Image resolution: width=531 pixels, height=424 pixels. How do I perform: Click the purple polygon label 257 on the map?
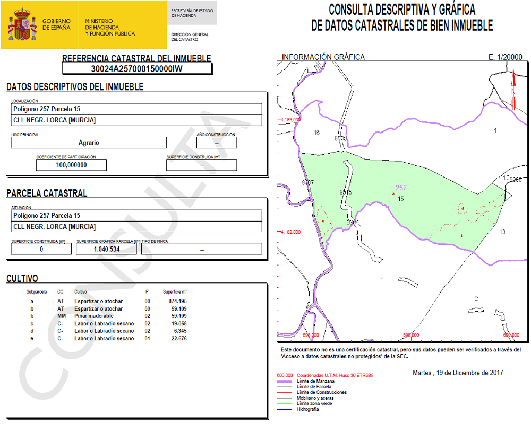(x=401, y=188)
